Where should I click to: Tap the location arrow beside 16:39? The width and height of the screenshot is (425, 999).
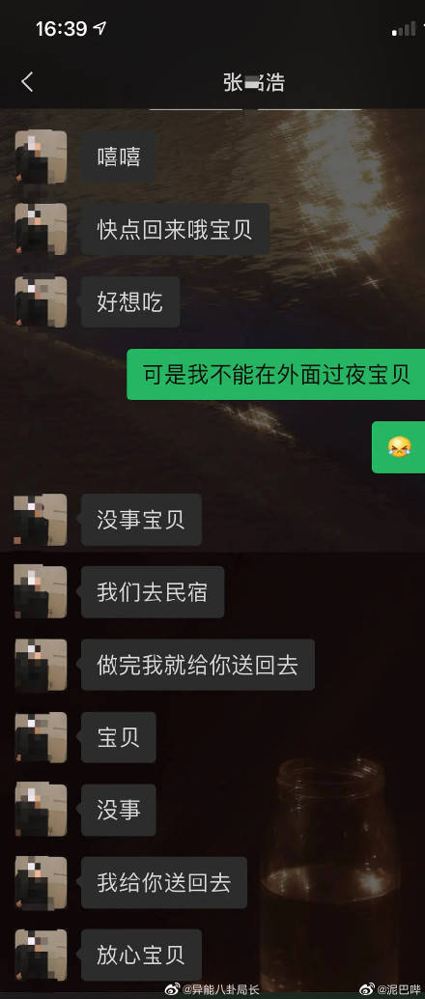click(100, 28)
